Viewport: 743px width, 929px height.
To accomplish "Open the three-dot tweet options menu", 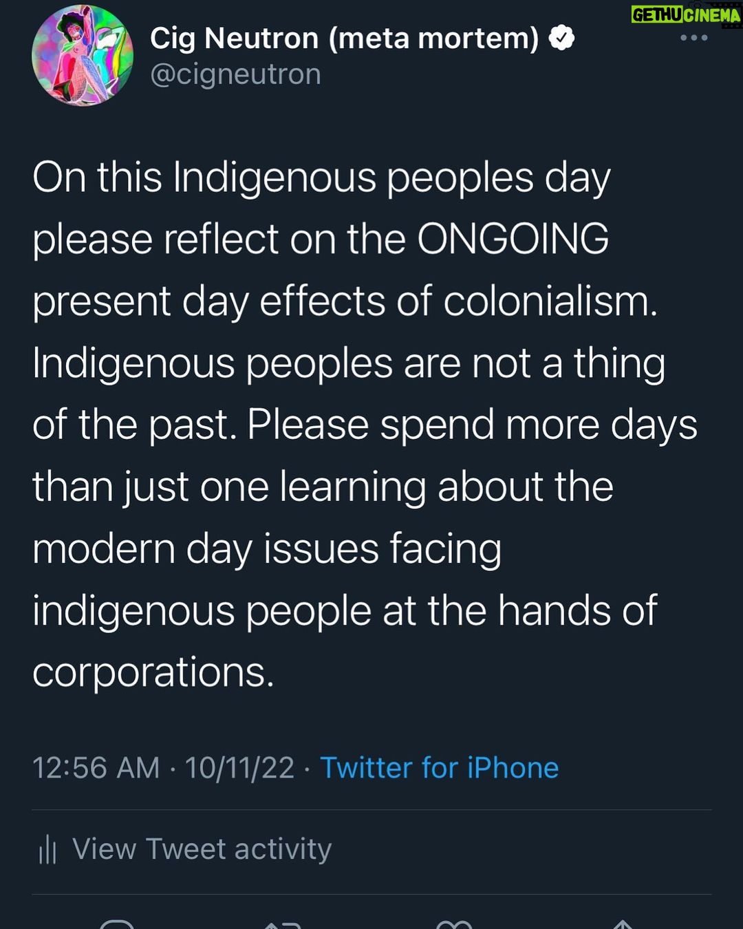I will pyautogui.click(x=693, y=38).
